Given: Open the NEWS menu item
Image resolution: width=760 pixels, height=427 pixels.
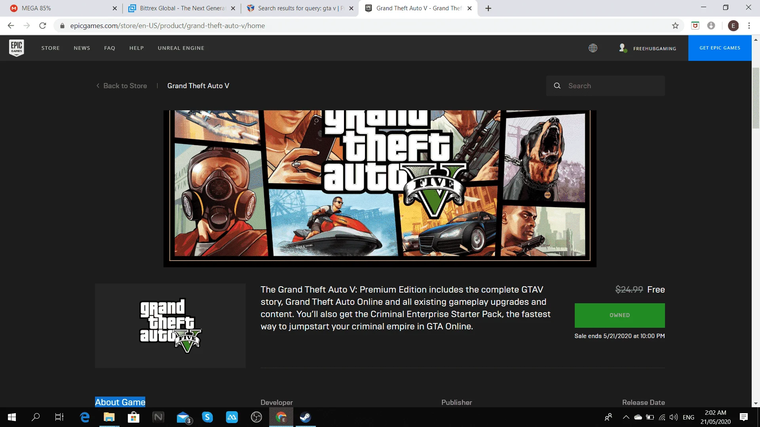Looking at the screenshot, I should click(82, 48).
